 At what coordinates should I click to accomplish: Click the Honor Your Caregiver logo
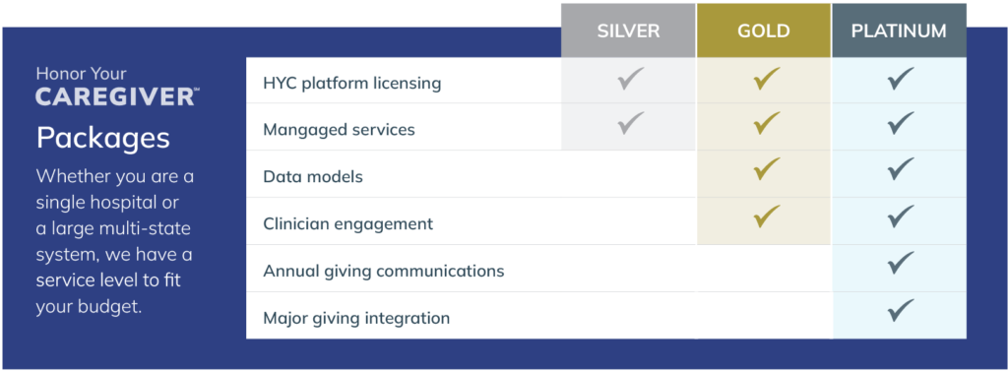117,86
